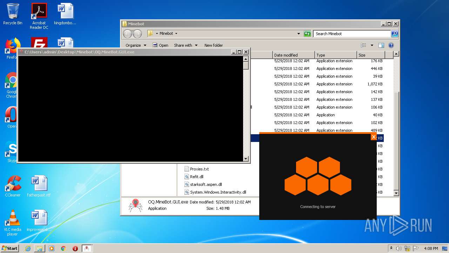449x253 pixels.
Task: Select the Recycle Bin desktop icon
Action: (x=13, y=14)
